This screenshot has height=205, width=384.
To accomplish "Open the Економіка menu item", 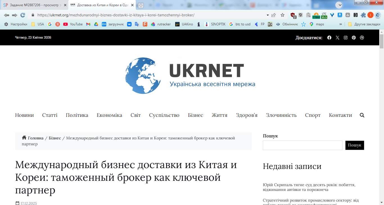I will pos(109,115).
